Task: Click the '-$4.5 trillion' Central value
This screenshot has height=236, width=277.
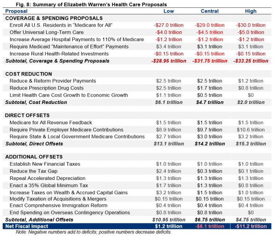Action: [x=210, y=32]
